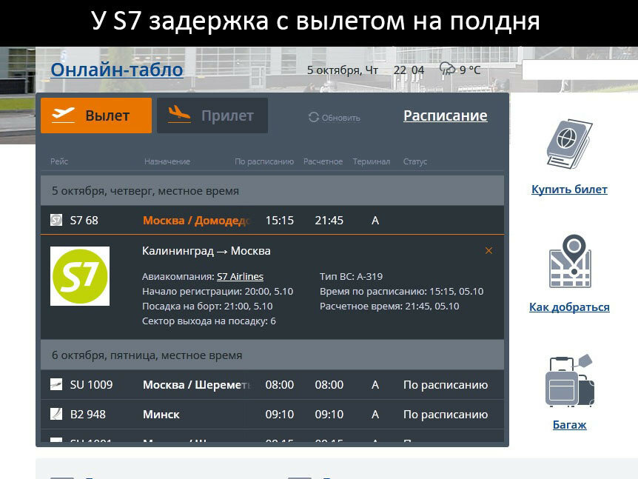This screenshot has width=638, height=479.
Task: Click the map pin icon
Action: tap(570, 261)
